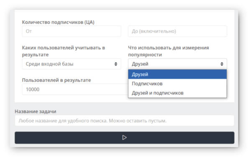Open the popularity measure dropdown showing 'Друзей'

[177, 64]
